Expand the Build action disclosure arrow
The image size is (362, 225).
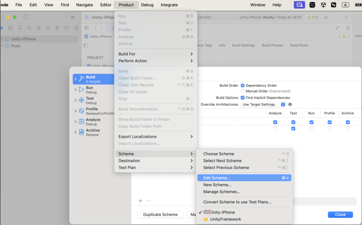pos(76,79)
